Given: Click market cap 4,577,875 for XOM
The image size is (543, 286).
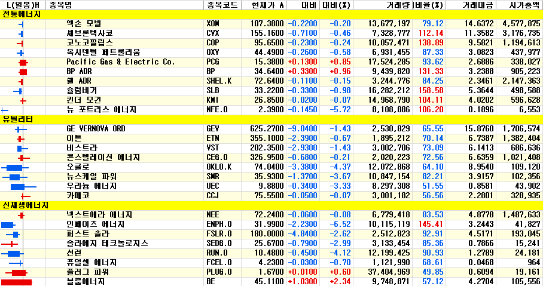Looking at the screenshot, I should pos(521,23).
